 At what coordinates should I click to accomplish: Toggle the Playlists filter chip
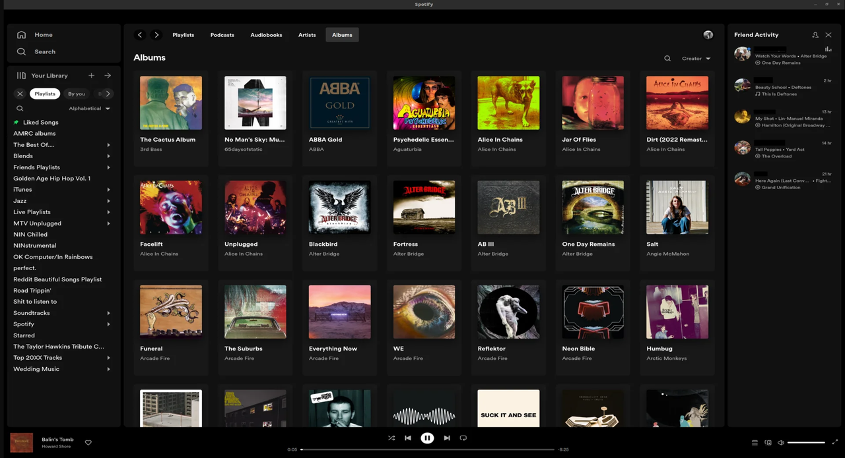click(45, 94)
